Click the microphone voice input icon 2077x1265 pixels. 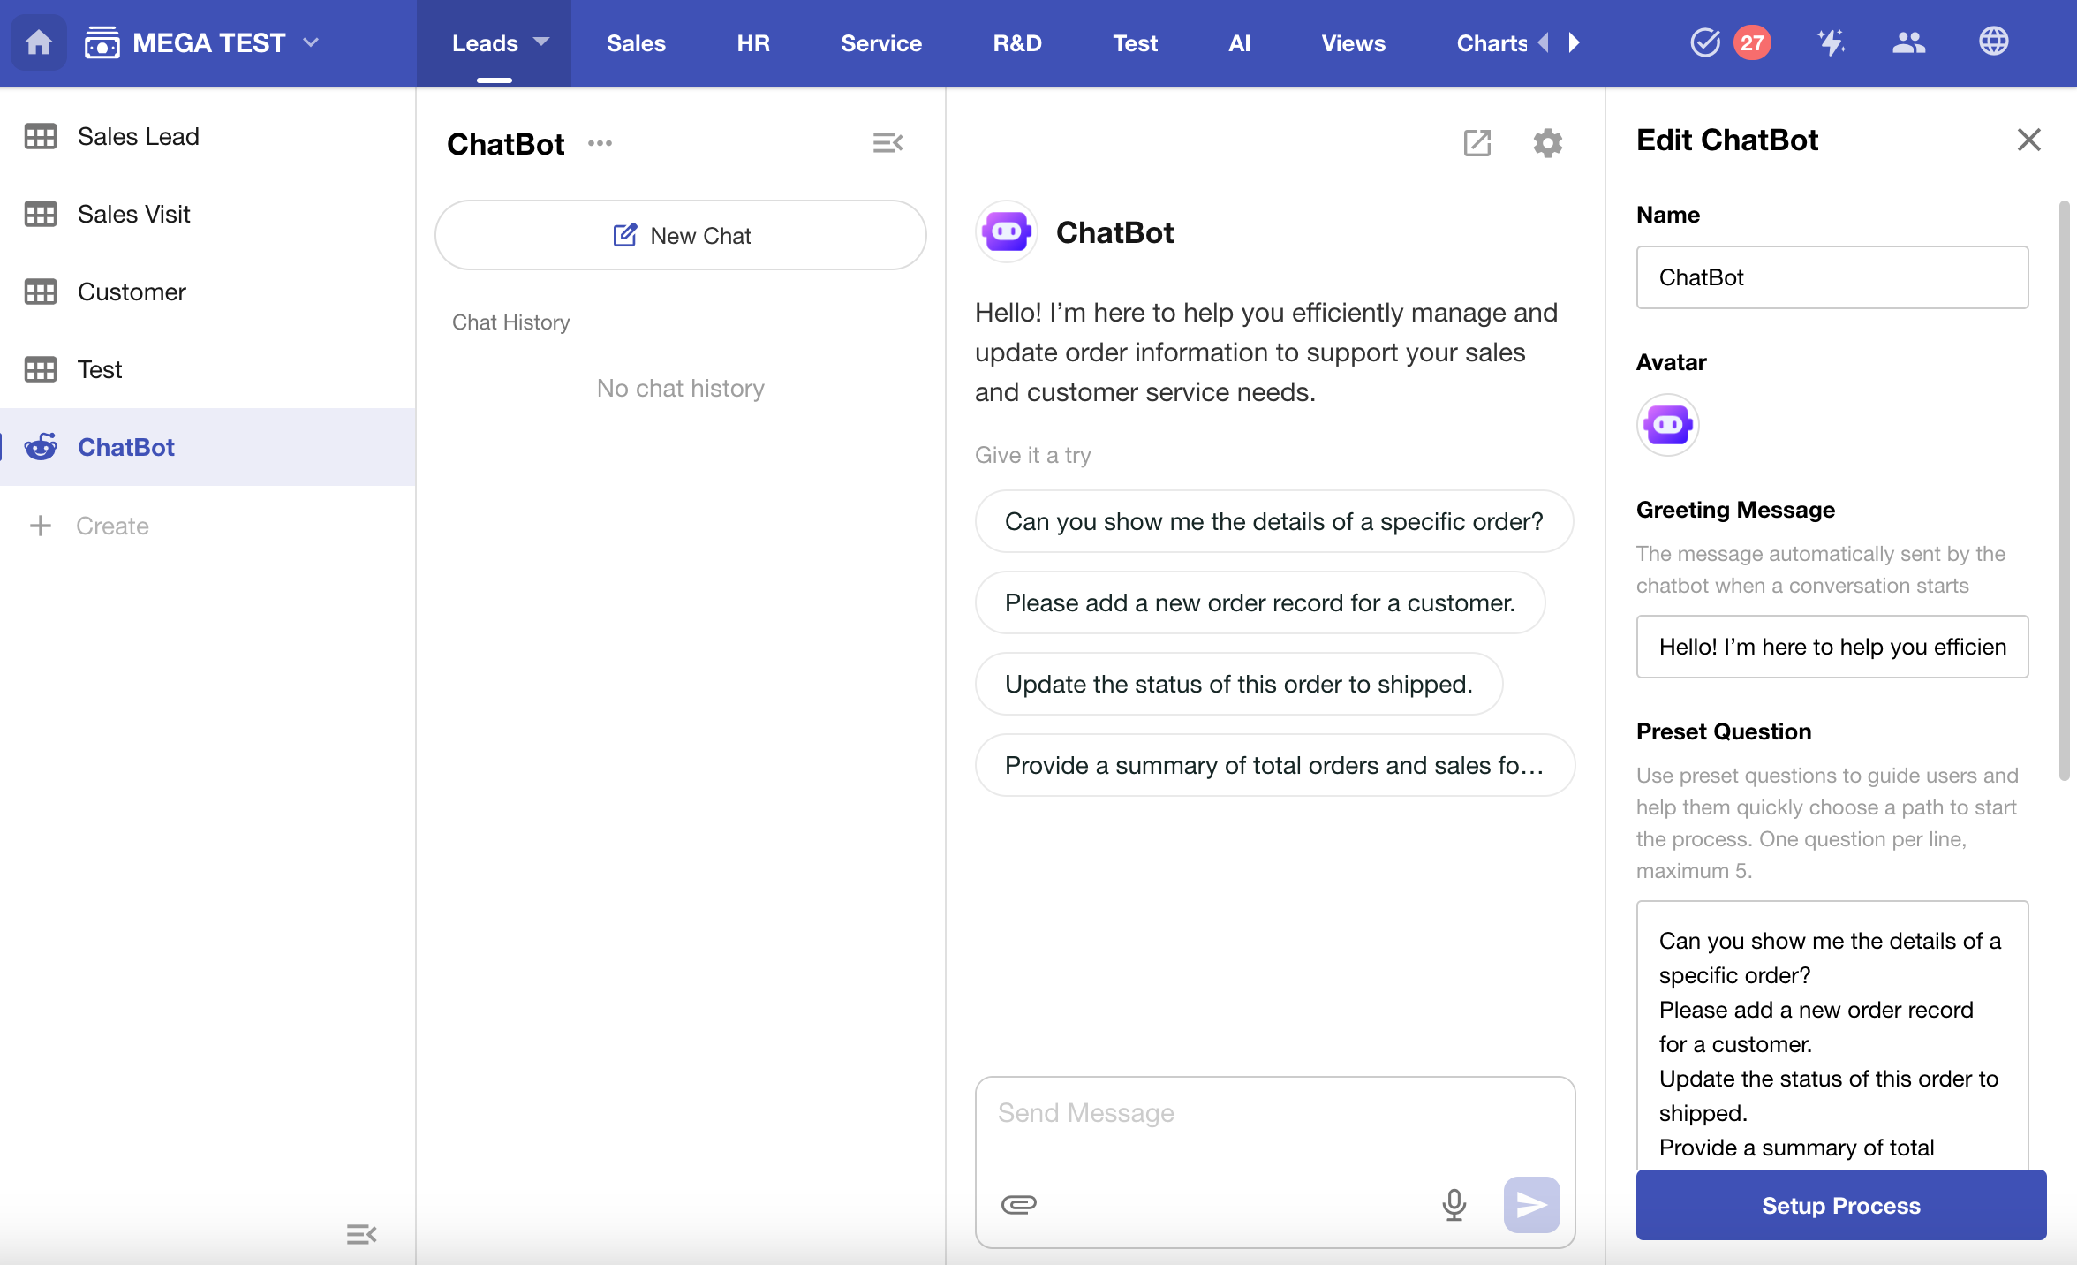click(x=1454, y=1204)
